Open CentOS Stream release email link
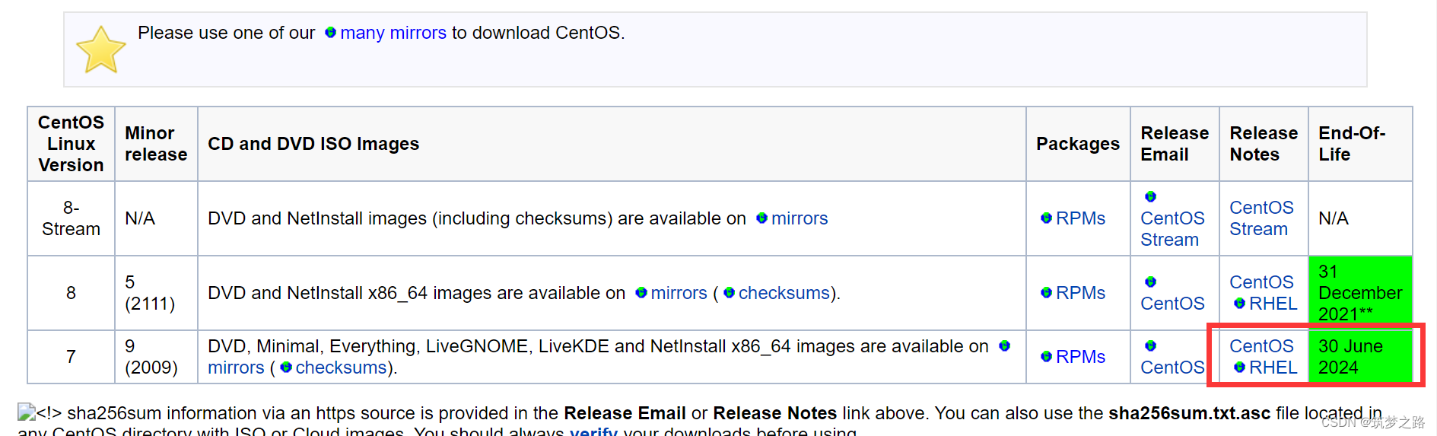Image resolution: width=1437 pixels, height=436 pixels. 1172,229
